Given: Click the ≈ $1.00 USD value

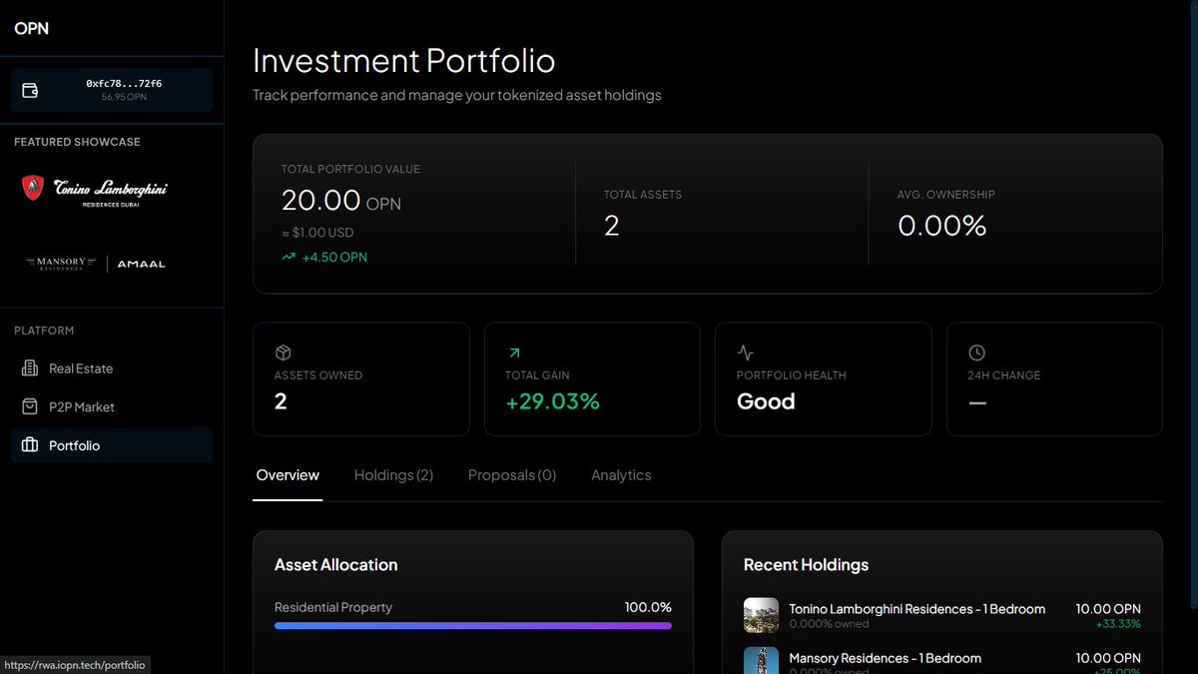Looking at the screenshot, I should (x=317, y=233).
